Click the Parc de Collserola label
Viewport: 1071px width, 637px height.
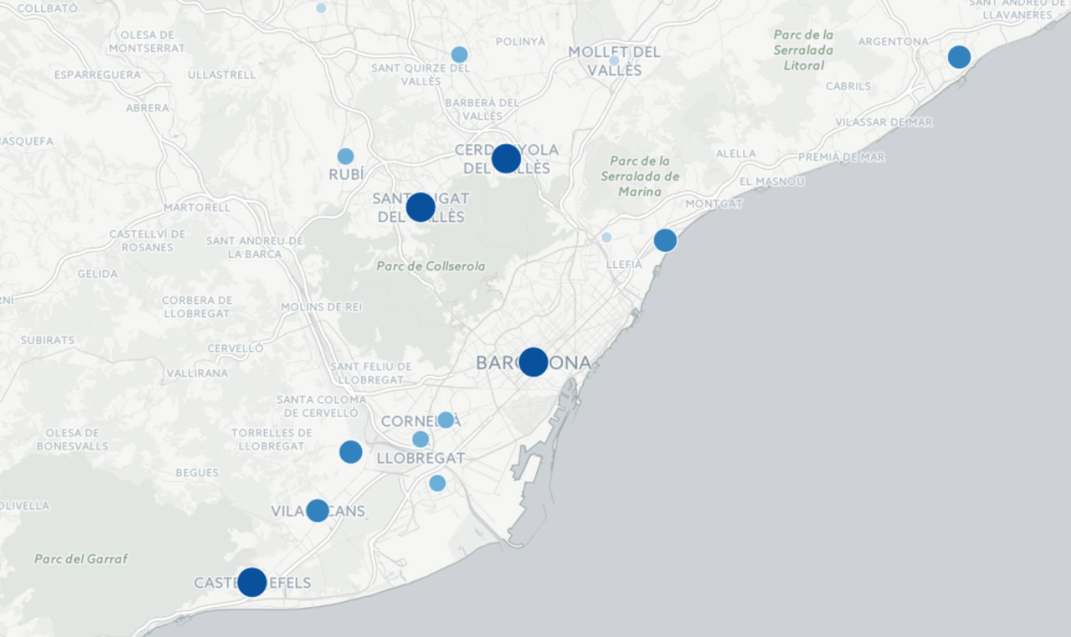coord(431,267)
